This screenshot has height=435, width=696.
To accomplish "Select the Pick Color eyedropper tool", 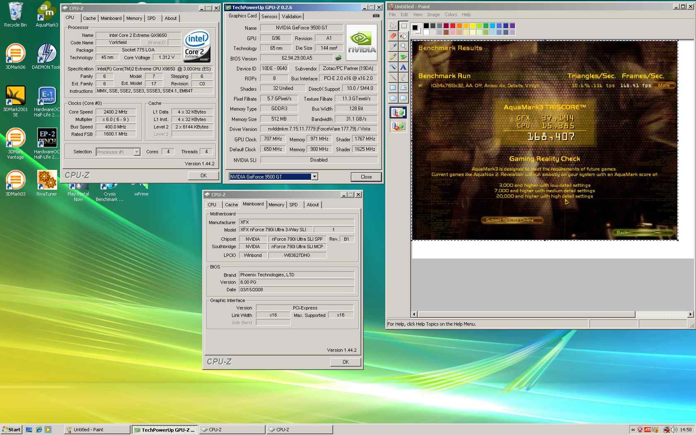I will (393, 46).
